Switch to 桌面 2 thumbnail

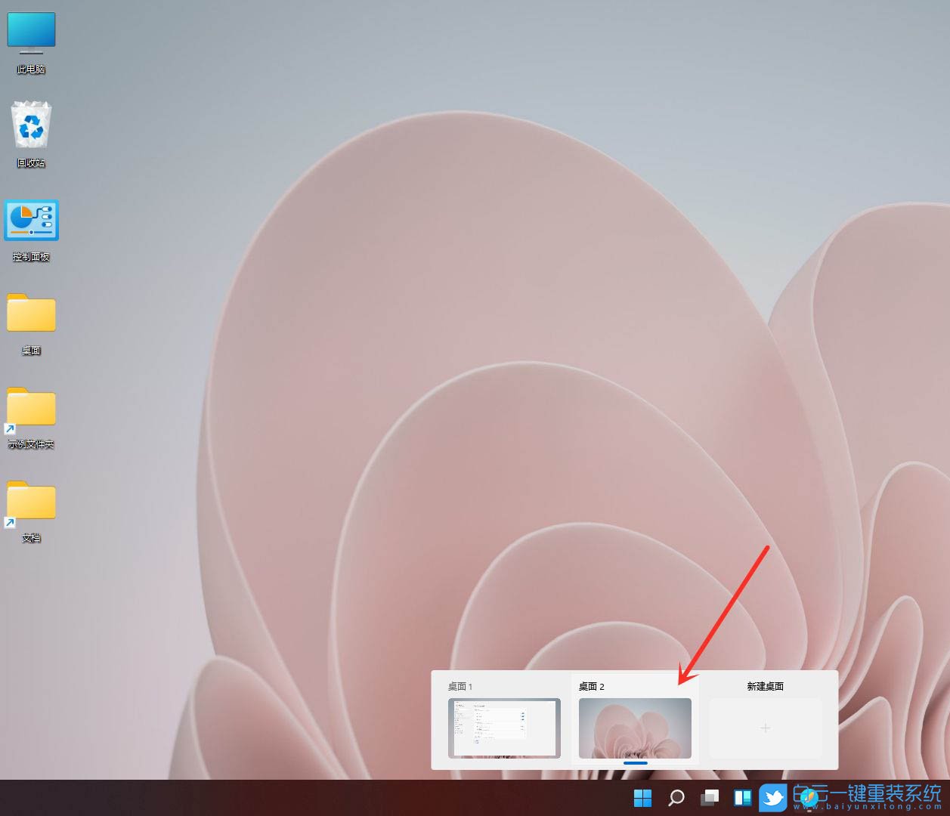click(635, 728)
